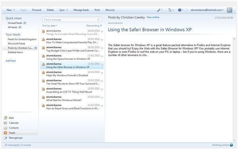Image resolution: width=238 pixels, height=153 pixels.
Task: Expand the New dropdown arrow
Action: click(14, 10)
